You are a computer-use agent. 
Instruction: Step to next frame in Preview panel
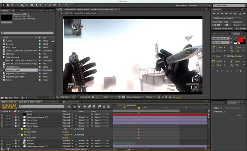pyautogui.click(x=226, y=14)
